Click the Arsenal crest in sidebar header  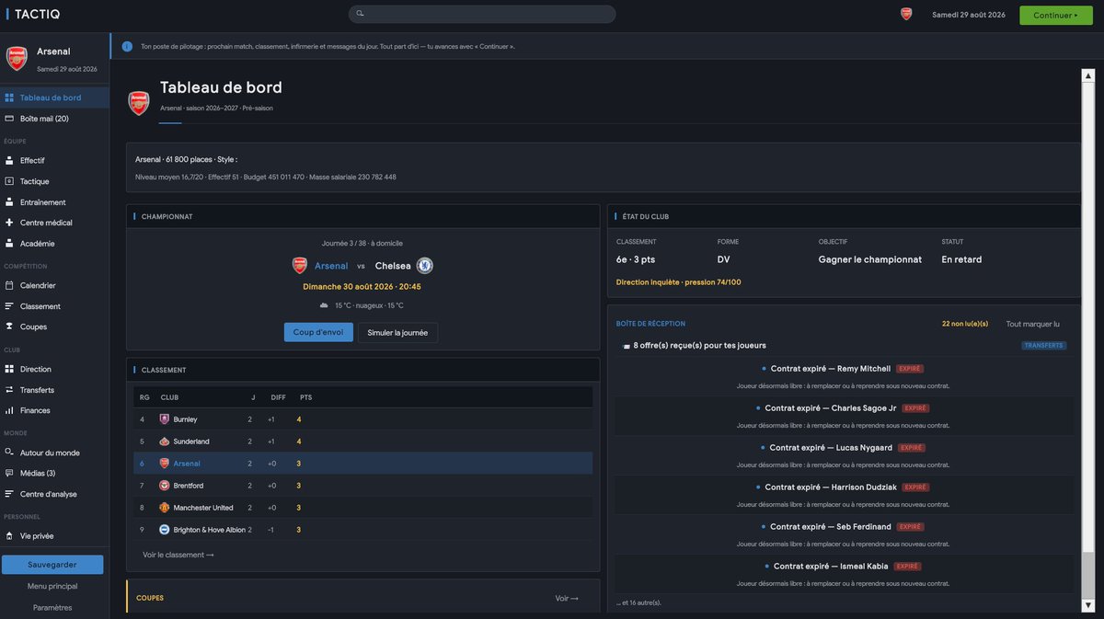17,58
